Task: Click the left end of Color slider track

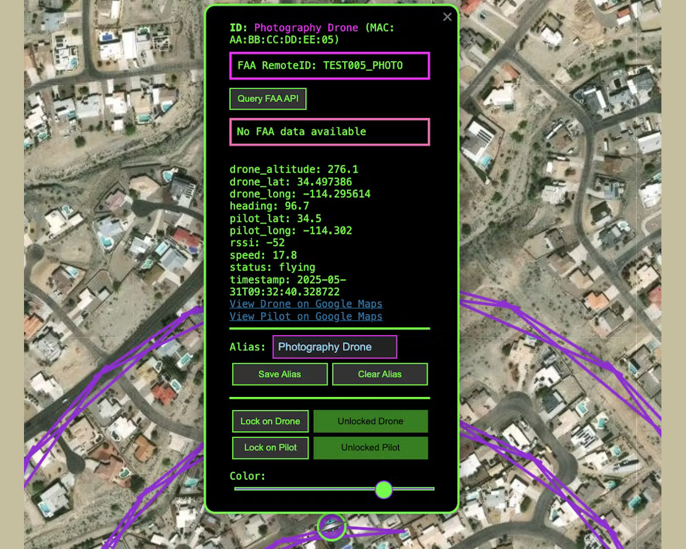Action: coord(237,489)
